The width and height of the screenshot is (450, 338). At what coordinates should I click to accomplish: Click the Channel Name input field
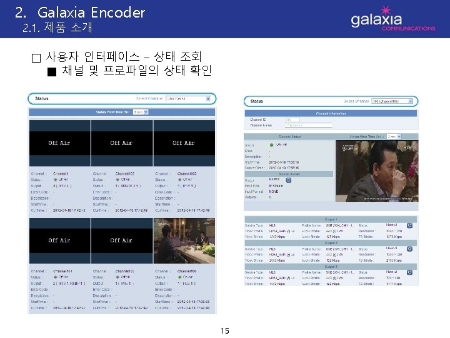(x=309, y=125)
